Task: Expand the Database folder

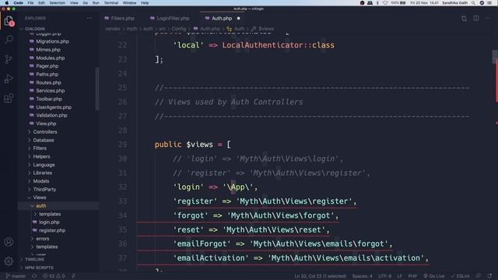Action: [x=44, y=140]
